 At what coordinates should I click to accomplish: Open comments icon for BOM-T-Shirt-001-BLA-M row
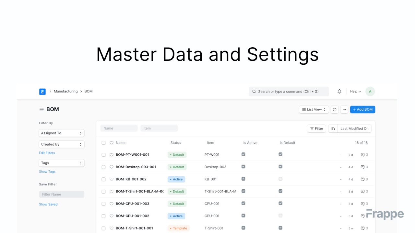tap(363, 192)
